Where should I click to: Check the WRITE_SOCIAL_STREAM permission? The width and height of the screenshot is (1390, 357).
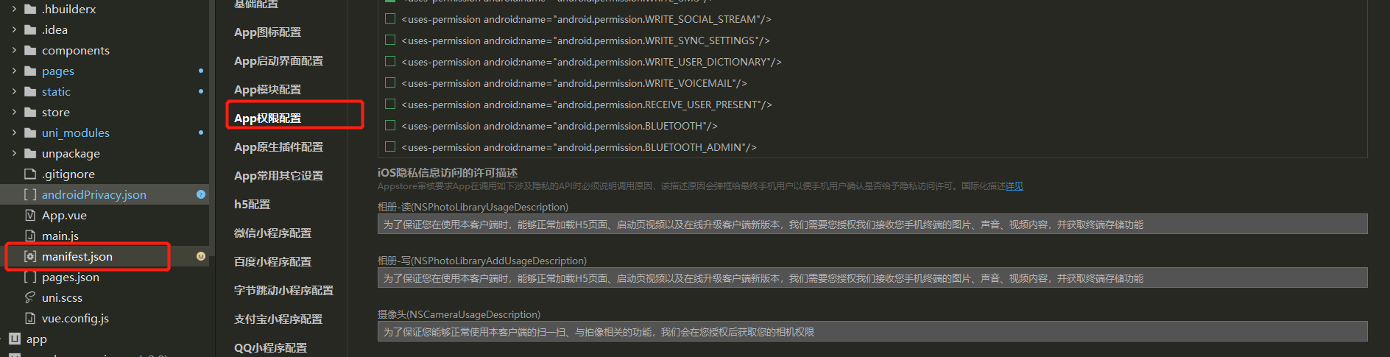click(390, 18)
